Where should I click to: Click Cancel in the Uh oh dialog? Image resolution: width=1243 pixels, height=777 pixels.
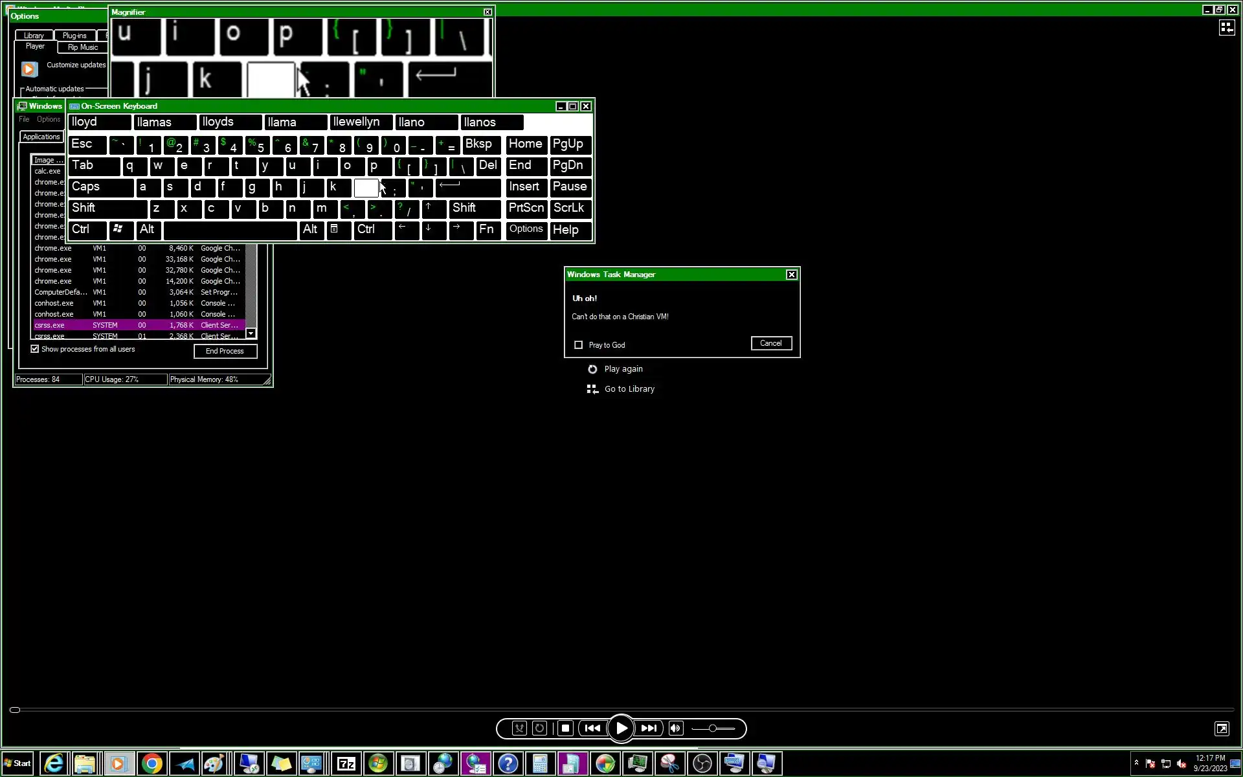click(x=770, y=343)
